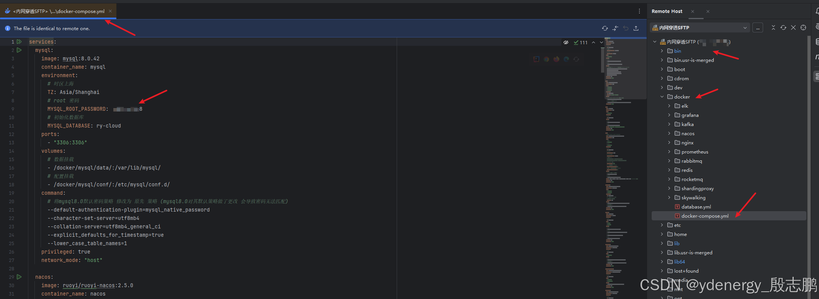Collapse all nodes in Remote Host panel

coord(773,27)
